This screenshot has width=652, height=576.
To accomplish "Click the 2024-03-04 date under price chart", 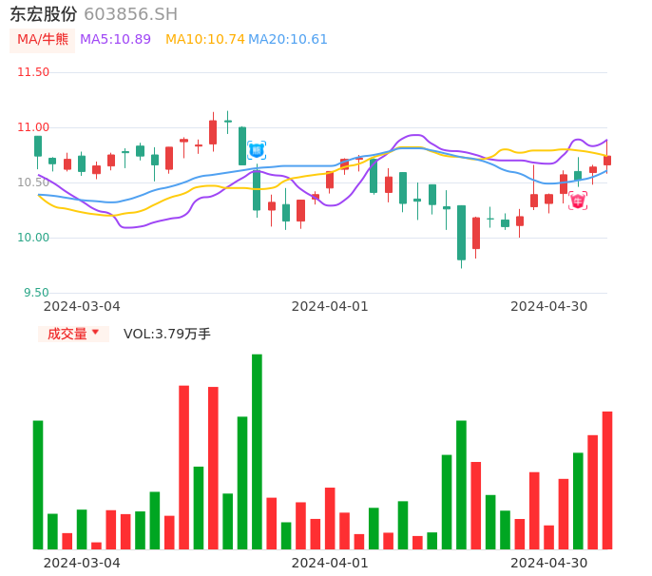I will tap(82, 306).
